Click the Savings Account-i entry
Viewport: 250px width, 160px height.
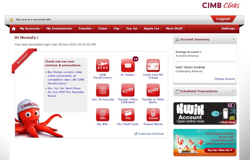click(188, 52)
